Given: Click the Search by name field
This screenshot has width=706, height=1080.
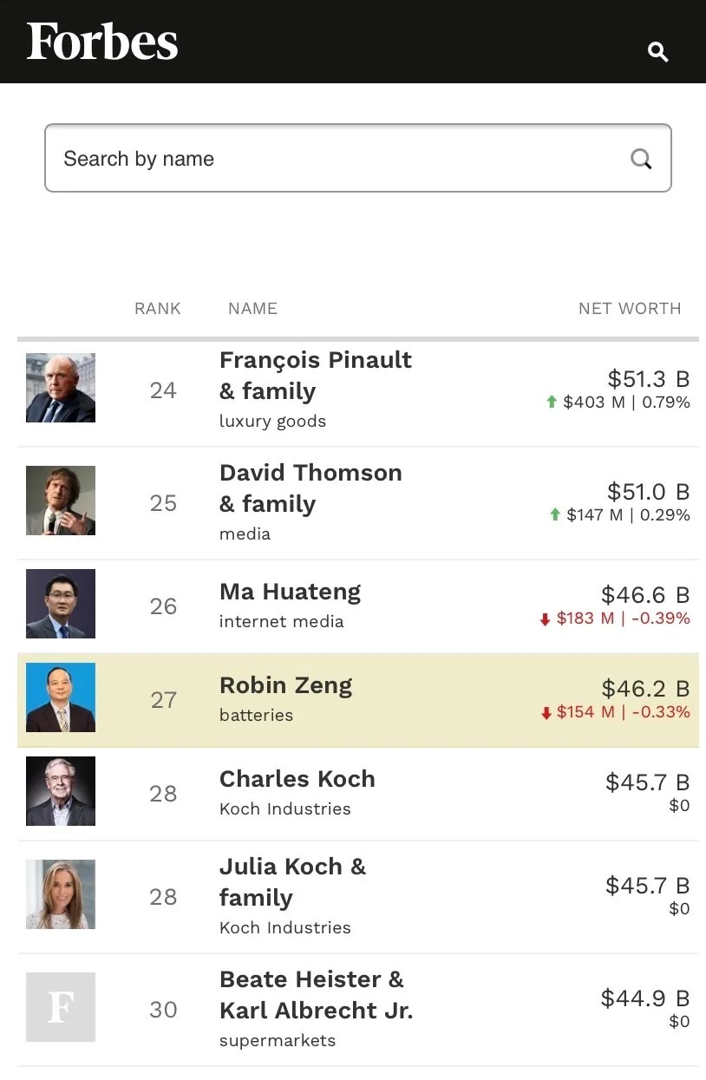Looking at the screenshot, I should (x=358, y=158).
